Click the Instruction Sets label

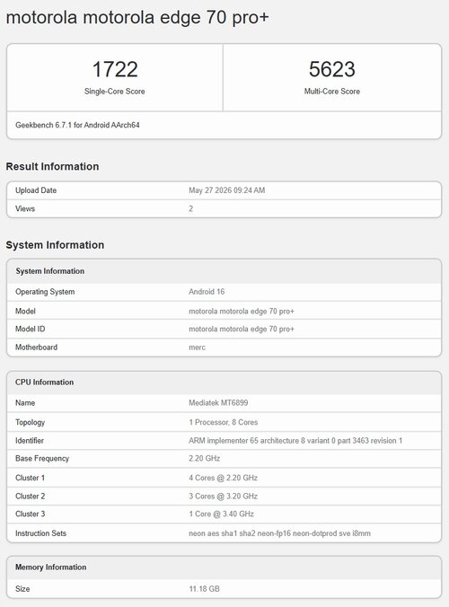[40, 533]
